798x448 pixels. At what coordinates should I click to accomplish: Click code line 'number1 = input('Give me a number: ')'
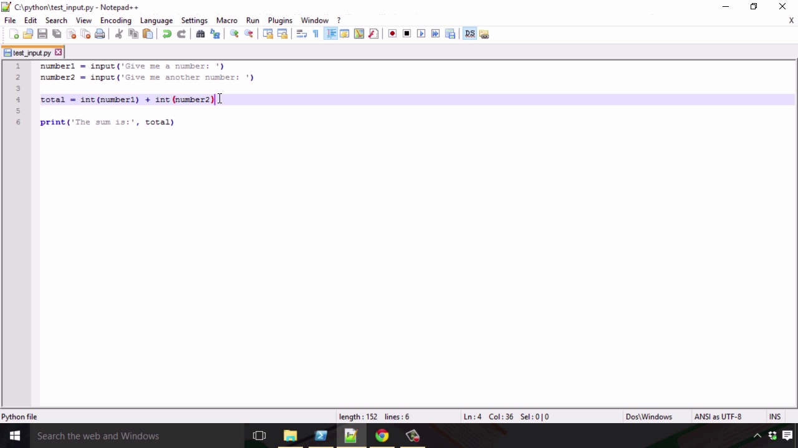(132, 66)
